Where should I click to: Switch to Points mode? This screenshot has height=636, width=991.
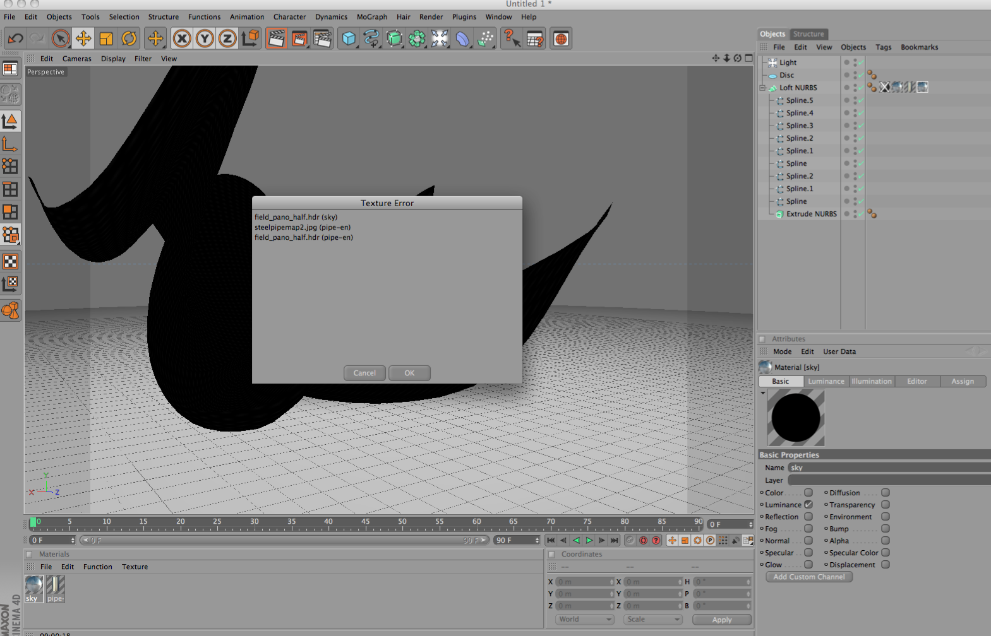10,167
